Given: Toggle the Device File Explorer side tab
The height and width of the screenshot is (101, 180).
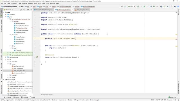Looking at the screenshot, I should (x=179, y=88).
